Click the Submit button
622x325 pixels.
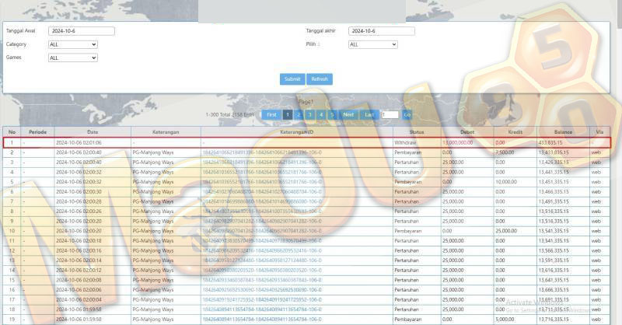click(292, 79)
